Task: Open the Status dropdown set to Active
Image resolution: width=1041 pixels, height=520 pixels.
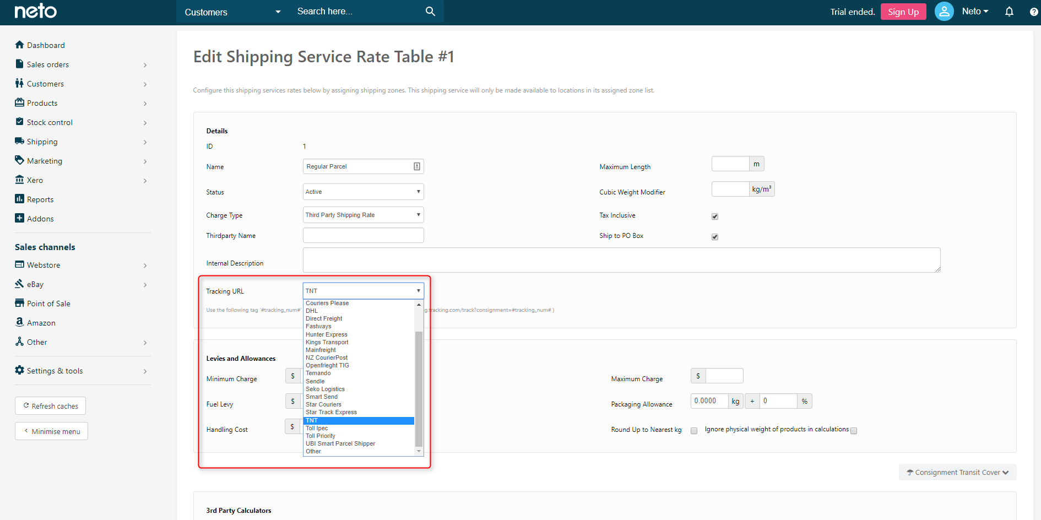Action: (363, 192)
